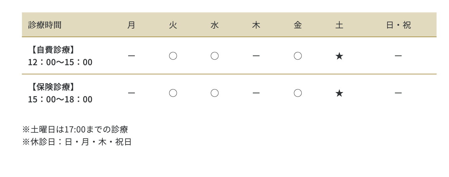Click the circle for 保険診療 on Wednesday
This screenshot has height=177, width=449.
[214, 93]
